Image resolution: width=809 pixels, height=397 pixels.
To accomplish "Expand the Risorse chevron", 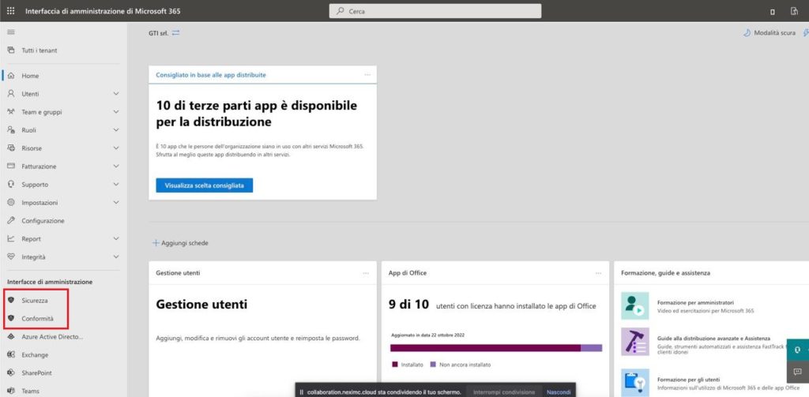I will pos(116,148).
